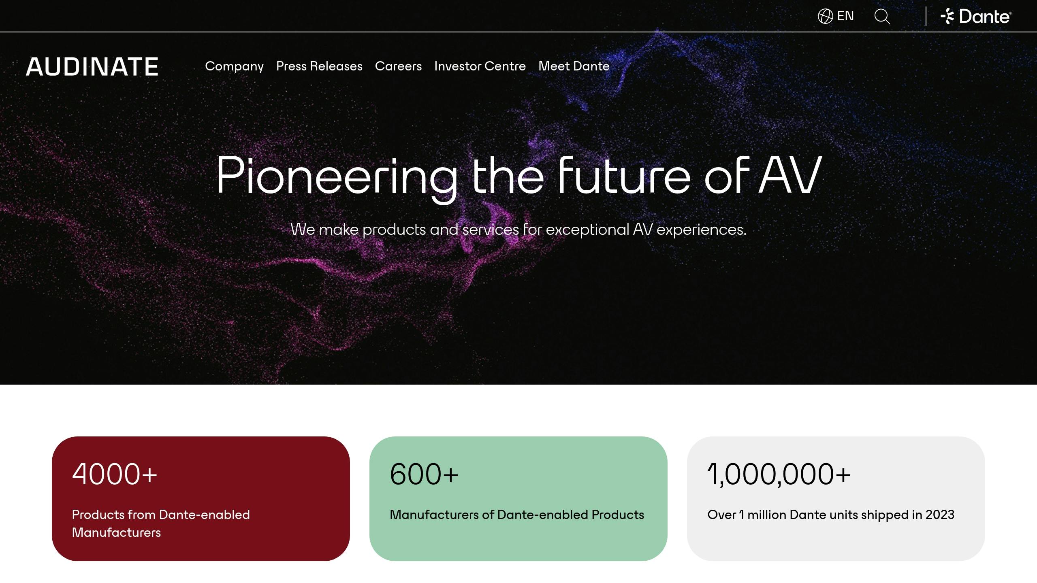Image resolution: width=1037 pixels, height=583 pixels.
Task: Click 'Products from Dante-enabled Manufacturers' text
Action: pos(161,523)
